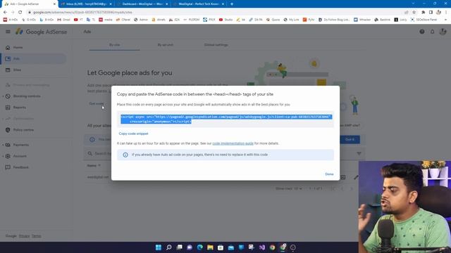Image resolution: width=451 pixels, height=253 pixels.
Task: Reload the browser page
Action: pos(20,12)
